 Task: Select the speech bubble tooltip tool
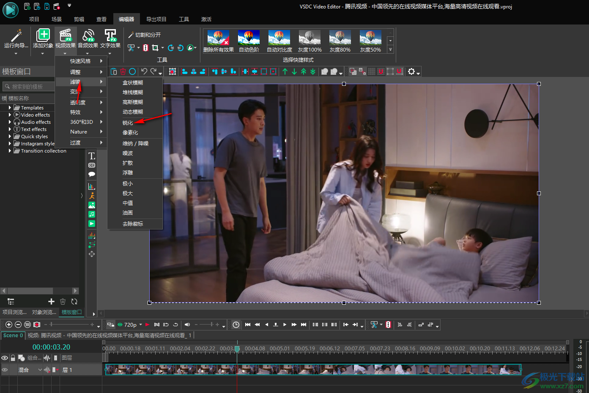(x=92, y=174)
